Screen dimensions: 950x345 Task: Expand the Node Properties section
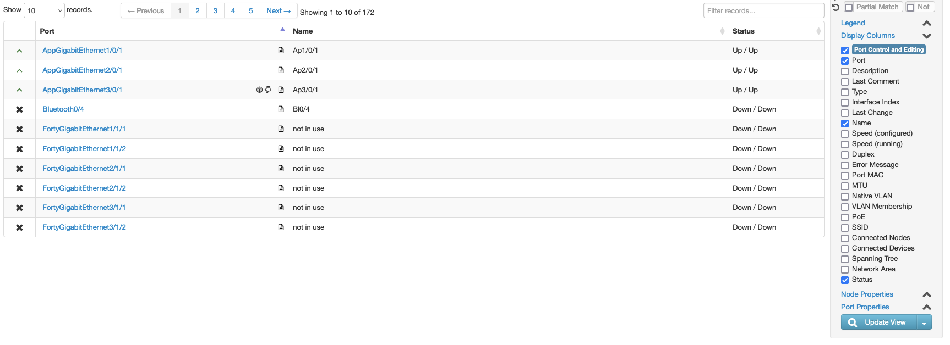click(927, 294)
